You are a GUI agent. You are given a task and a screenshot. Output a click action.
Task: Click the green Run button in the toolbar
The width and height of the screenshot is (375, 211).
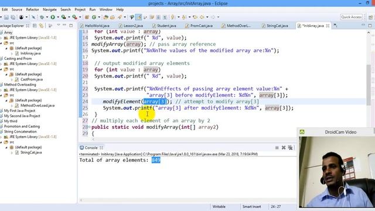pos(53,17)
